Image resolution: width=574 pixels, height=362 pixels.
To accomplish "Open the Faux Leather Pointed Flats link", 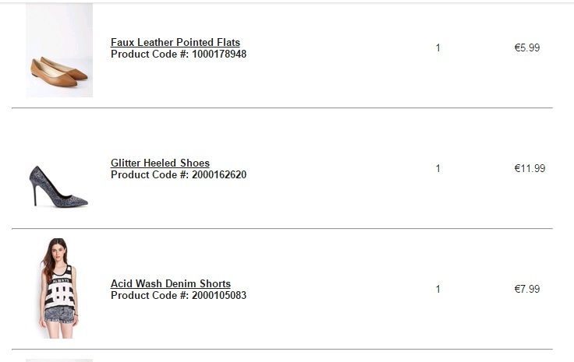I will point(175,42).
